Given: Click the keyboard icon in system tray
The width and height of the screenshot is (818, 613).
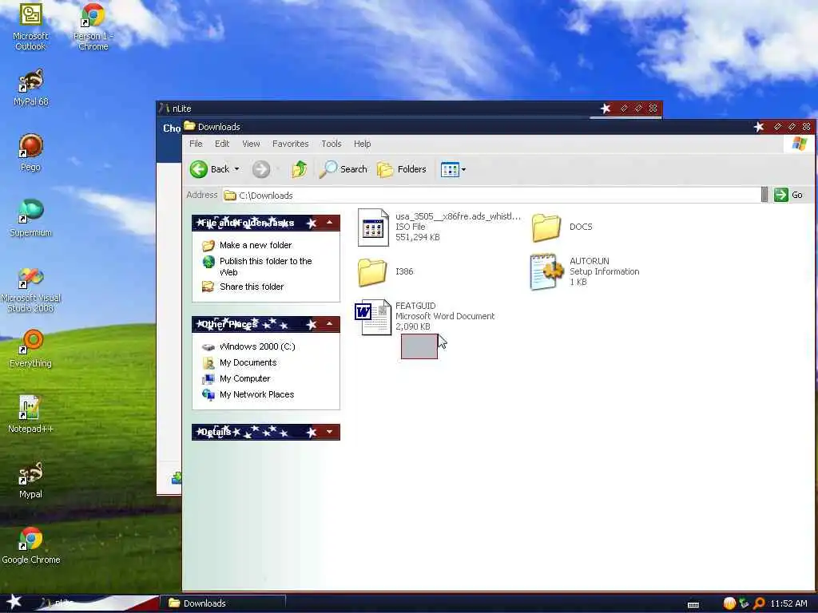Looking at the screenshot, I should click(x=693, y=605).
